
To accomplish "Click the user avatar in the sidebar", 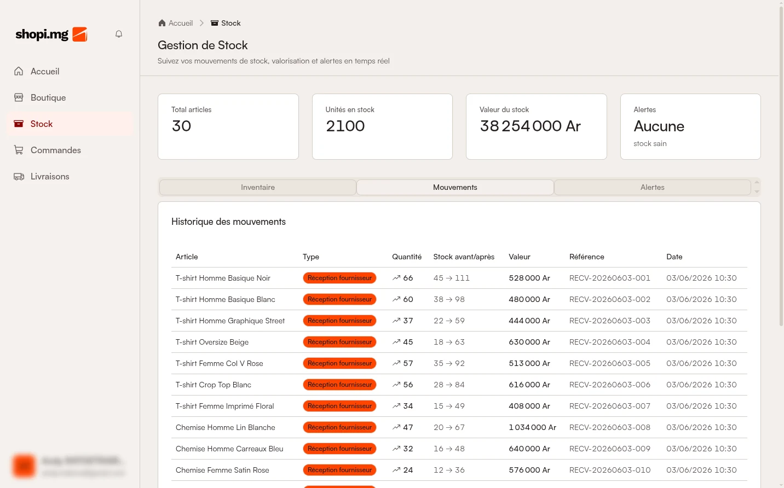I will (x=24, y=466).
